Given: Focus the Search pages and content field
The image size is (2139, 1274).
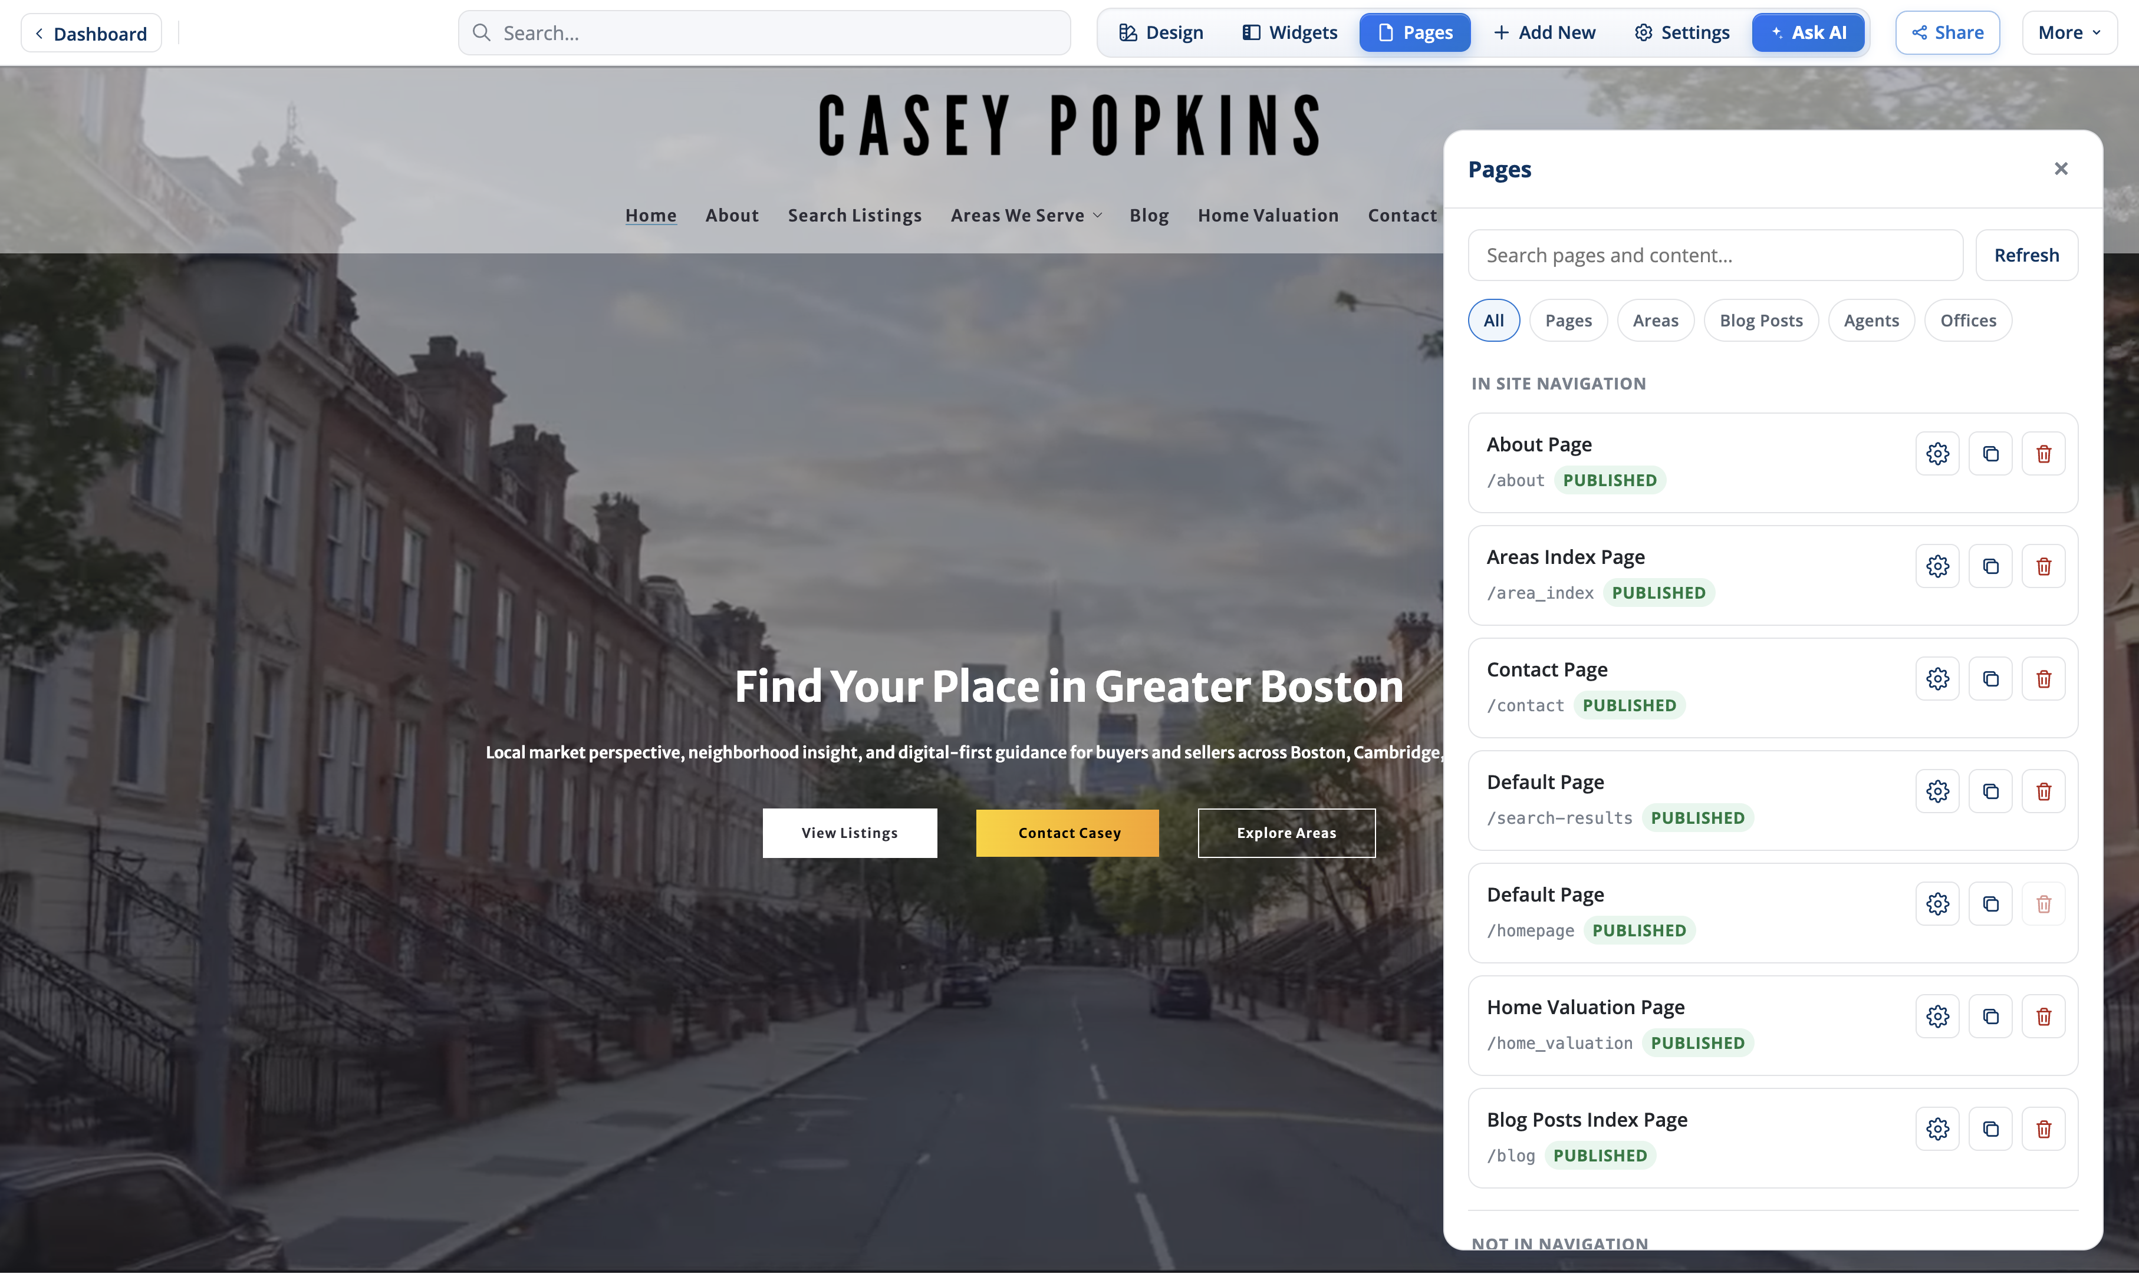Looking at the screenshot, I should point(1715,255).
